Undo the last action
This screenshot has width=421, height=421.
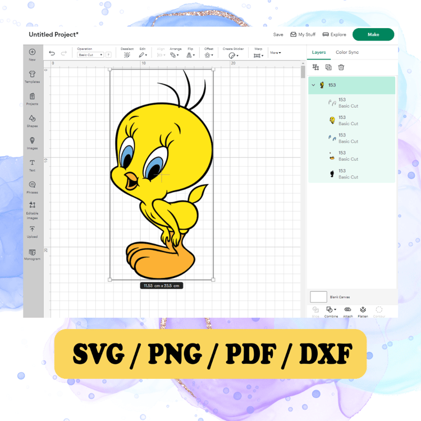pos(52,53)
